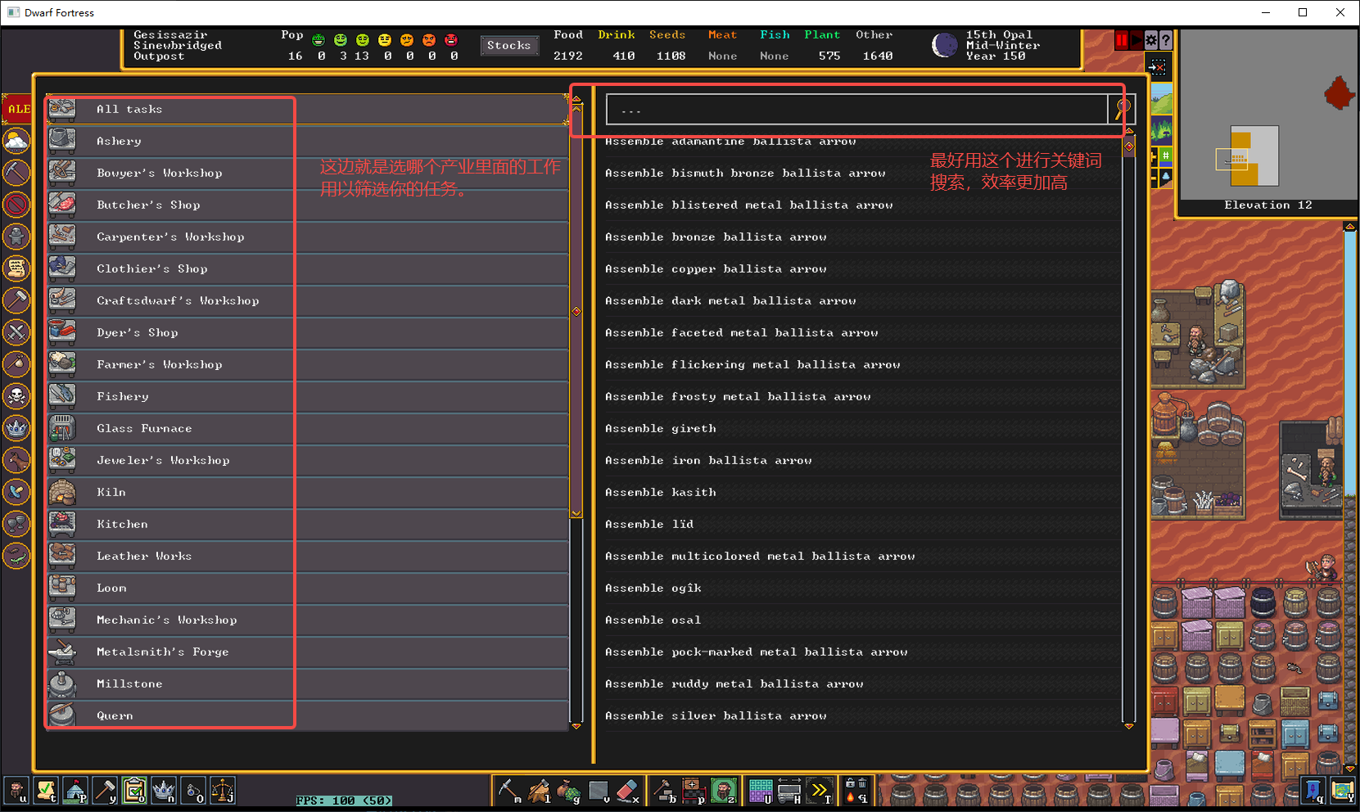Select the smooth stone tool (v)
Screen dimensions: 1360x812
coord(599,792)
